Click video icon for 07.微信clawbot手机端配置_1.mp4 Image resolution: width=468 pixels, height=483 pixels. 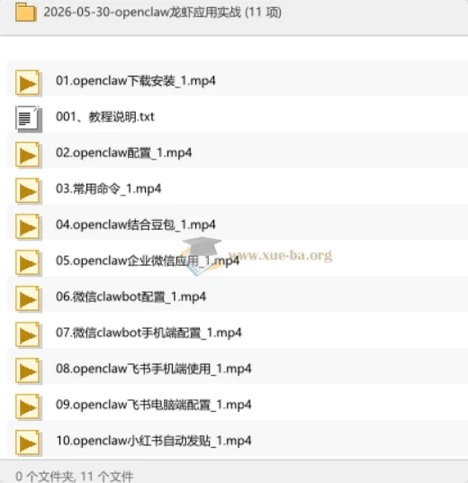click(28, 335)
